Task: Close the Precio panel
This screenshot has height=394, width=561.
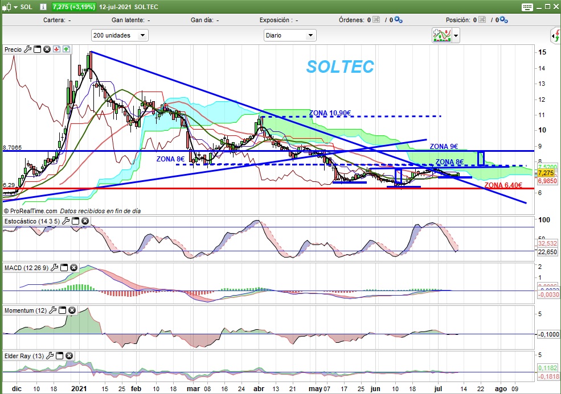Action: (47, 49)
